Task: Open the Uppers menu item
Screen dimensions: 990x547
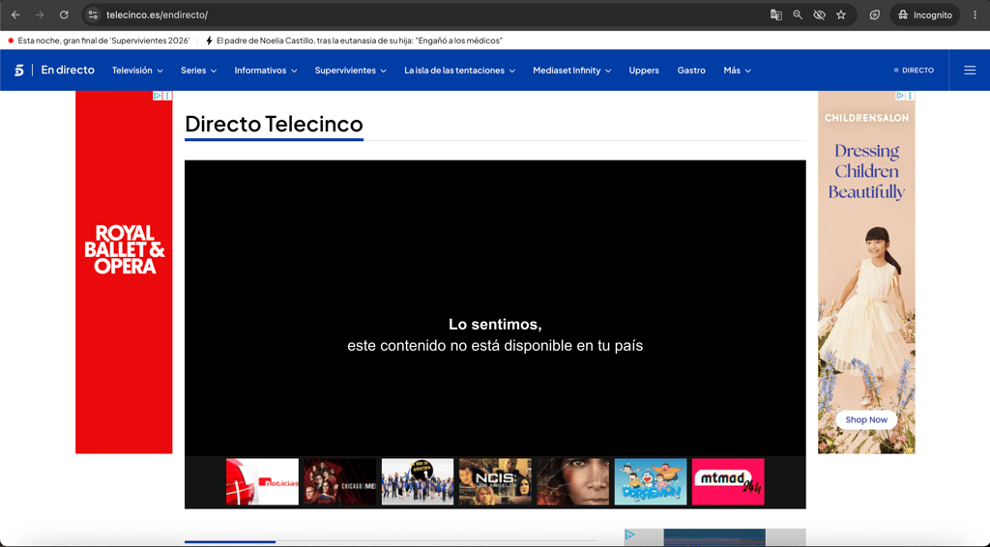Action: [x=643, y=70]
